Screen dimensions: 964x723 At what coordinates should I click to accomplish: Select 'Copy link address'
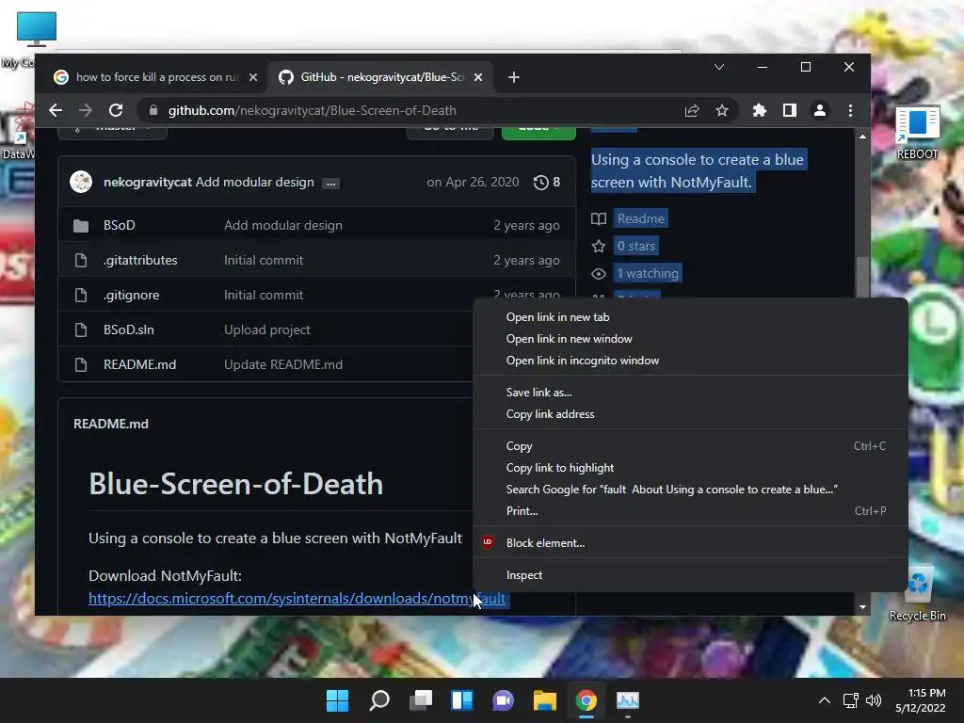point(690,414)
